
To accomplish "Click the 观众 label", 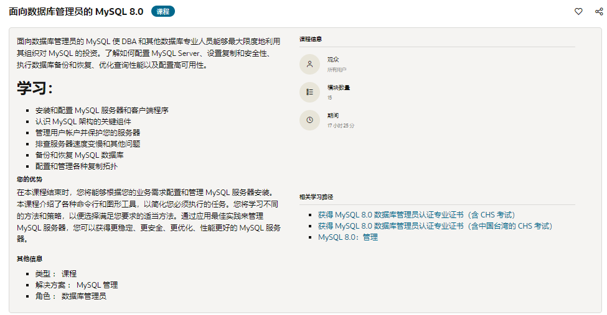I will coord(333,60).
